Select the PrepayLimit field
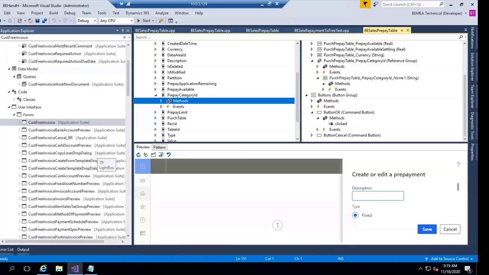Viewport: 489px width, 275px height. [177, 112]
